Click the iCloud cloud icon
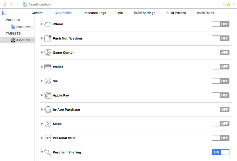This screenshot has width=237, height=161. point(48,24)
